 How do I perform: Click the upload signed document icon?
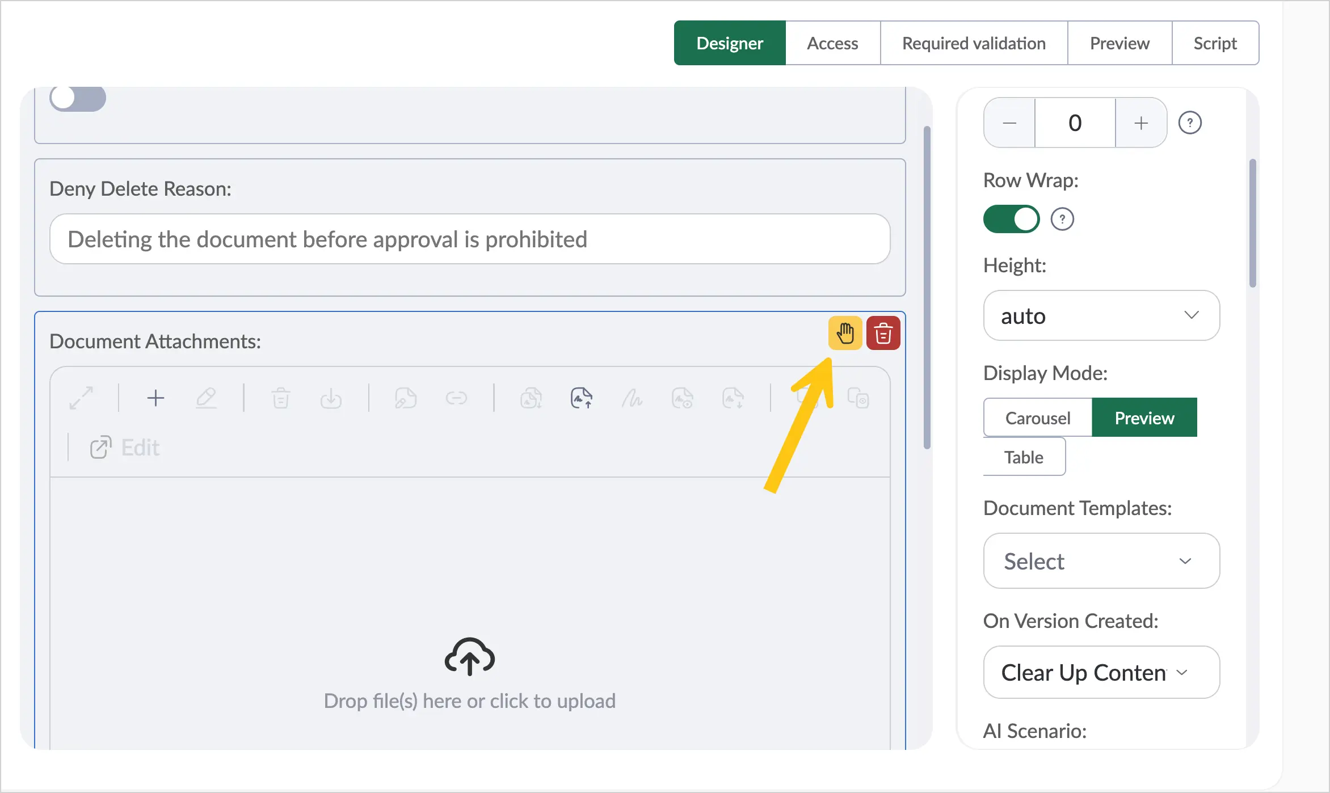tap(582, 398)
